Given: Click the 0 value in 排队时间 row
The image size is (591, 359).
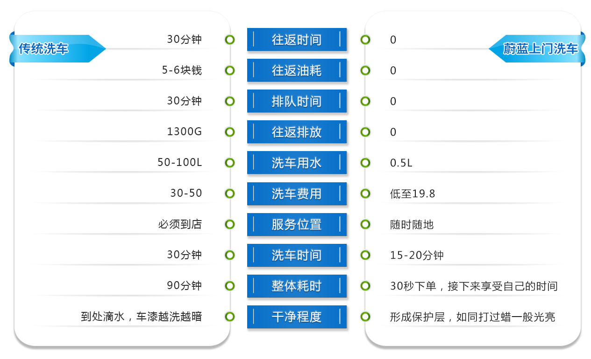Looking at the screenshot, I should tap(393, 101).
